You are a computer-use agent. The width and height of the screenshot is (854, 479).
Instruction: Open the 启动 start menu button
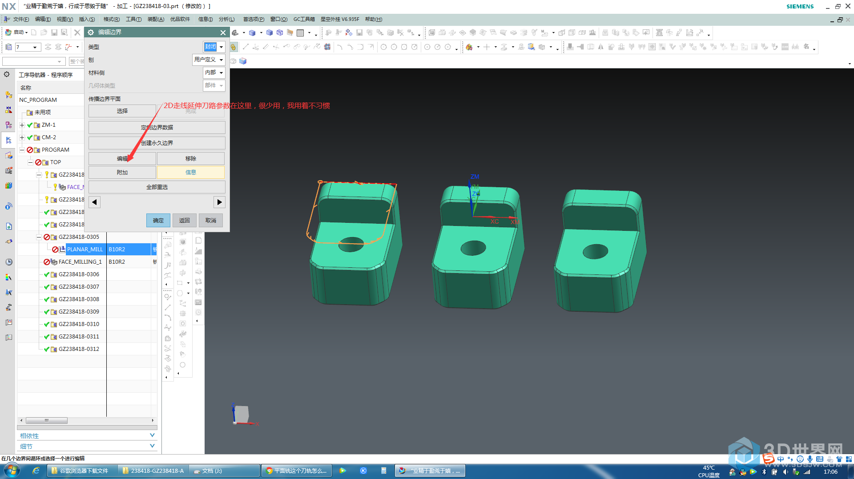(x=16, y=32)
